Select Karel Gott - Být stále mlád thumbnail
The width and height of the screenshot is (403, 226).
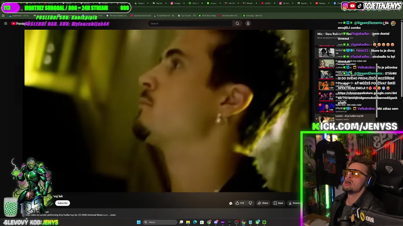point(326,107)
